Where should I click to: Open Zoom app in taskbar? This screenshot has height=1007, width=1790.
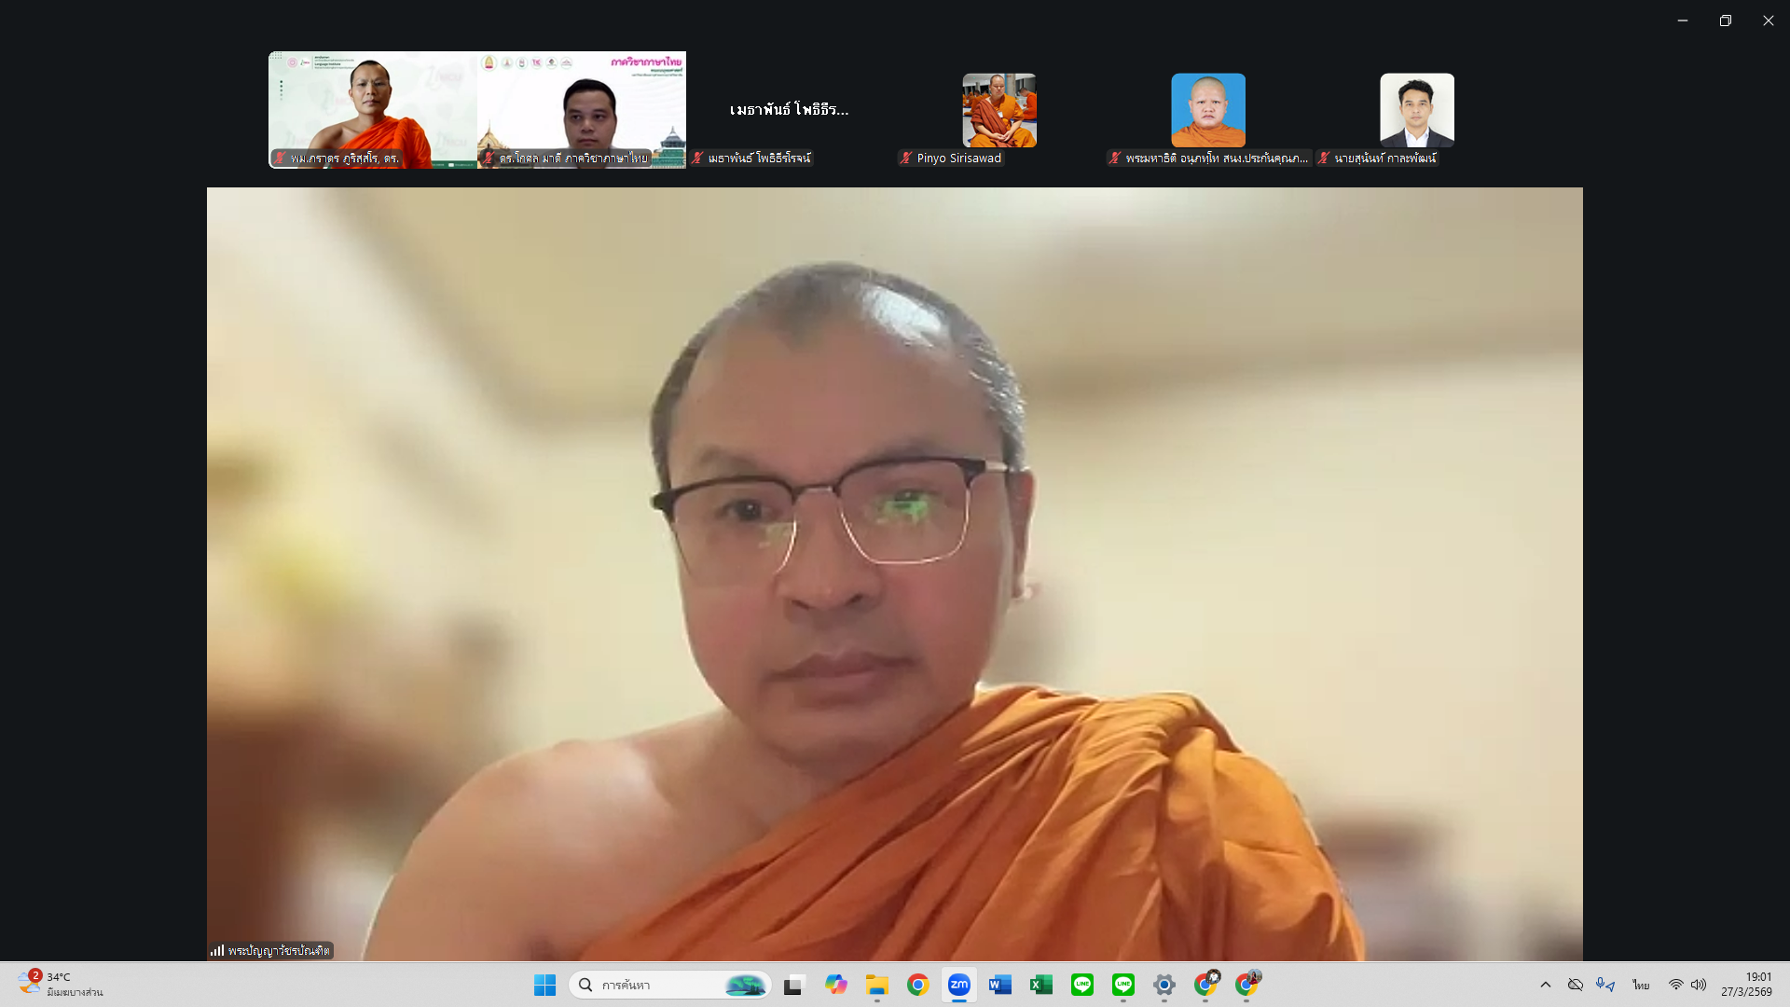coord(958,985)
